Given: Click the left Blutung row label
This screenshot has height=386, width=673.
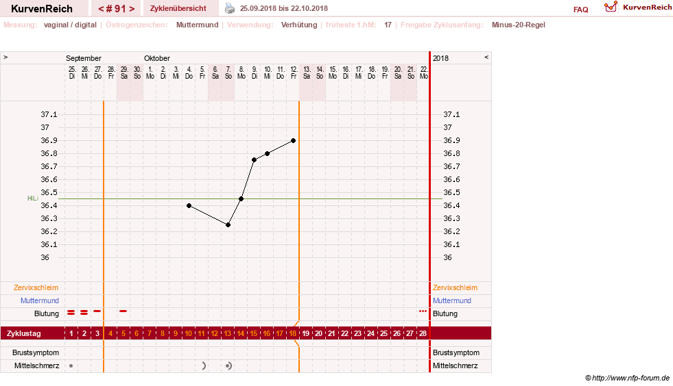Looking at the screenshot, I should [x=47, y=313].
